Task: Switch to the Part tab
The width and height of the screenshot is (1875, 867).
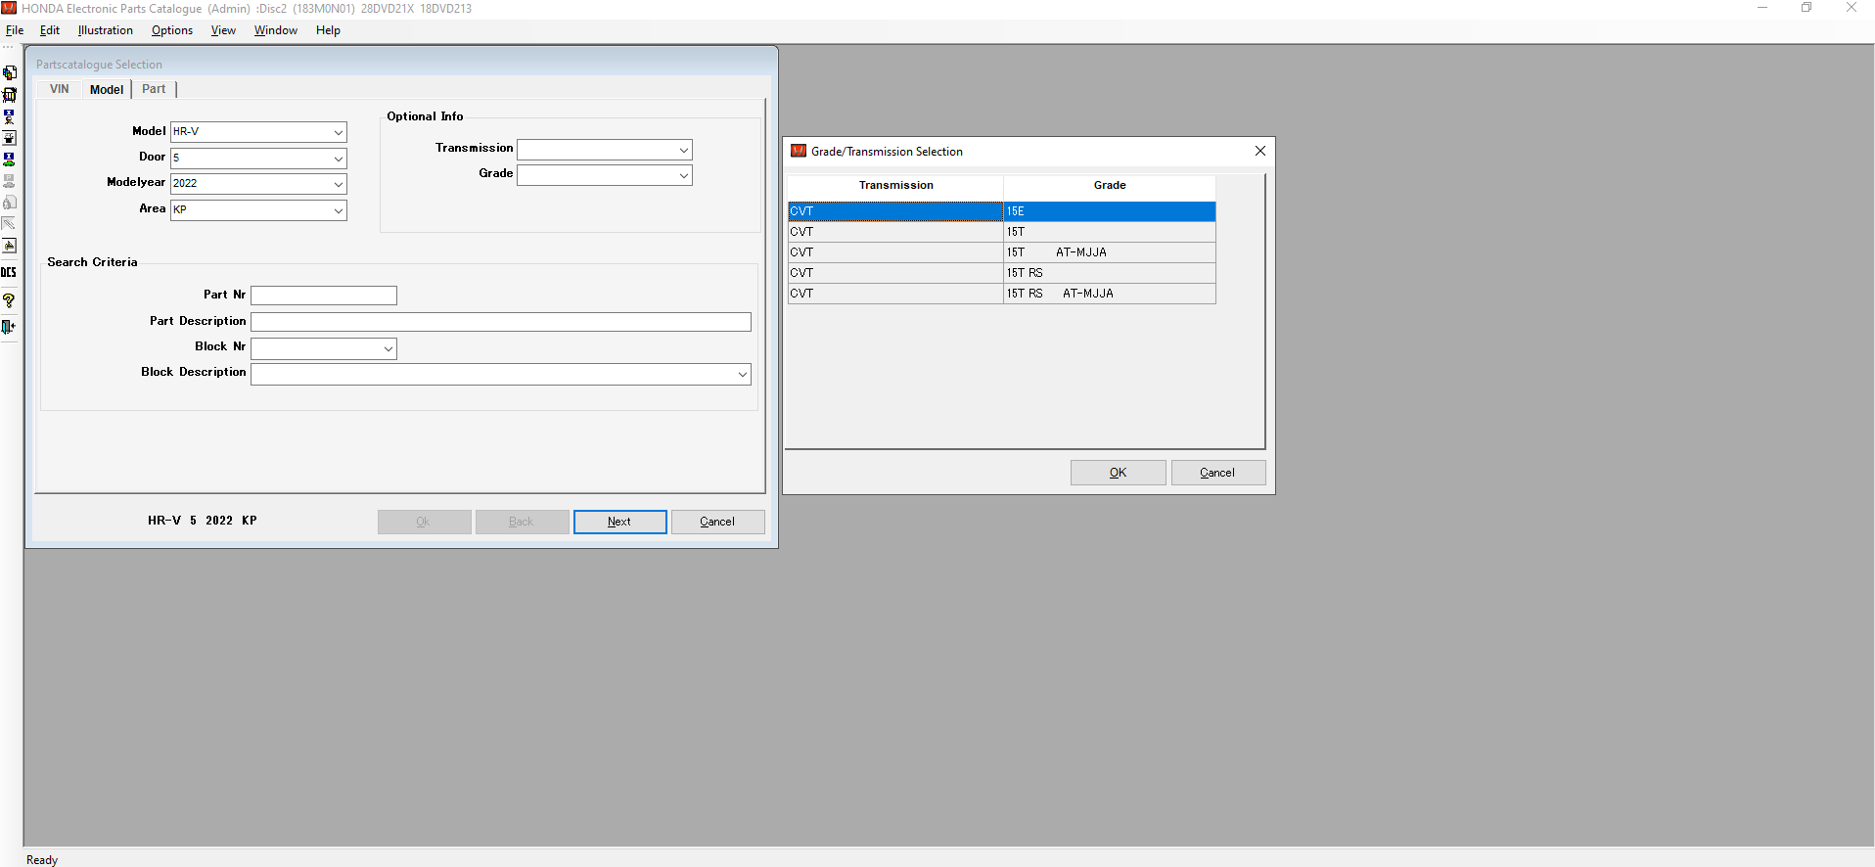Action: point(154,89)
